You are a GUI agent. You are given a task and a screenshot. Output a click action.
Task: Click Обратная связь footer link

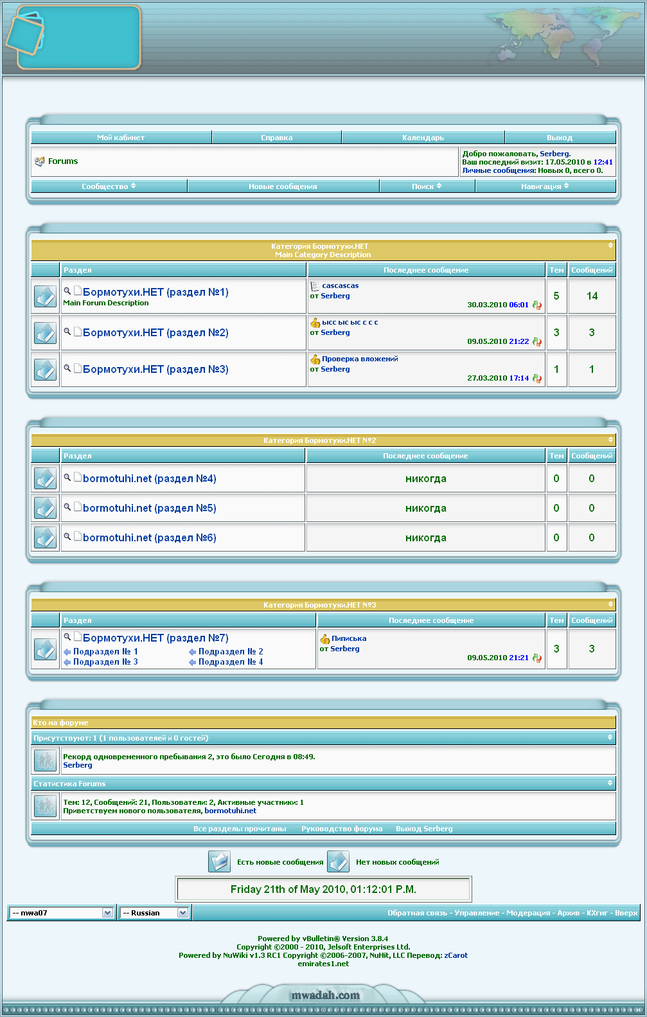point(417,913)
